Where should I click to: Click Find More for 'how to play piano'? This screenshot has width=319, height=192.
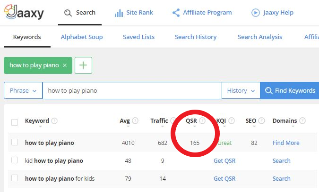[286, 143]
